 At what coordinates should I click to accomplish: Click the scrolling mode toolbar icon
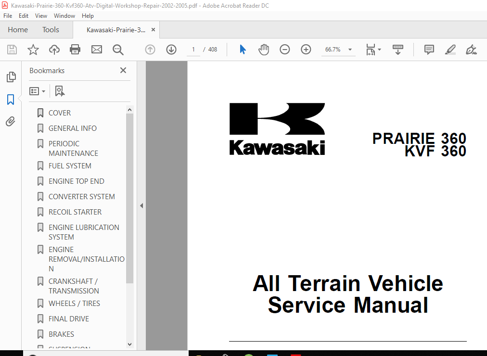click(398, 50)
